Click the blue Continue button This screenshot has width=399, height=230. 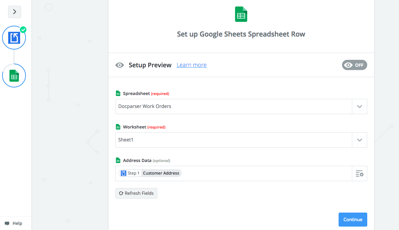[x=353, y=219]
